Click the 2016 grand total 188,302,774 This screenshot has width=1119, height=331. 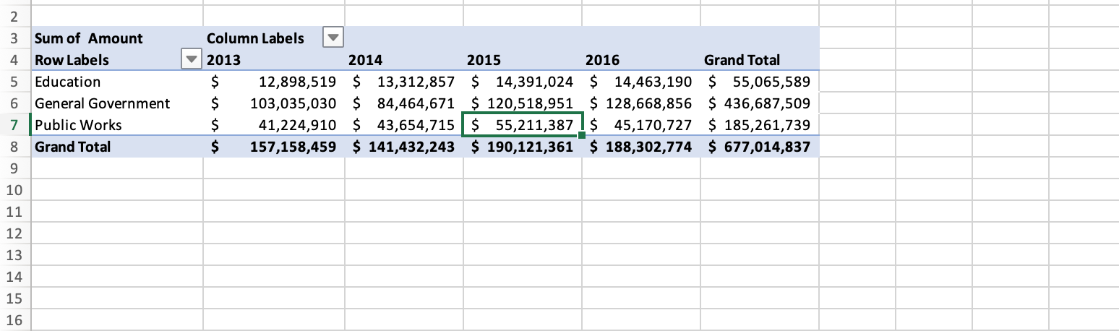641,147
